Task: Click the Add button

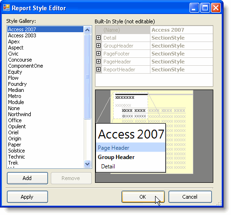Action: click(x=27, y=178)
